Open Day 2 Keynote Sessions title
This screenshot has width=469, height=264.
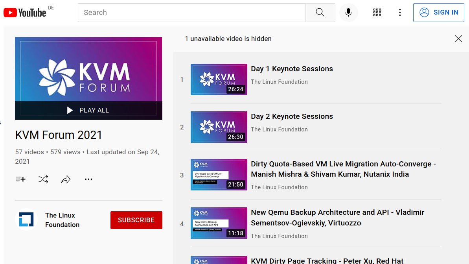[292, 116]
